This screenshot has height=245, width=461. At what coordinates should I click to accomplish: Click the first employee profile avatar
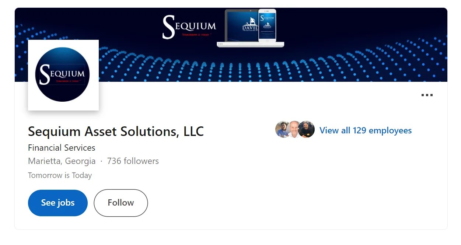click(x=283, y=130)
